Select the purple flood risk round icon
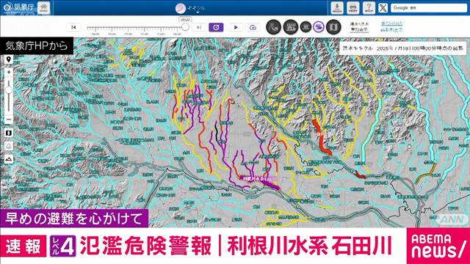This screenshot has width=470, height=264. 319,27
